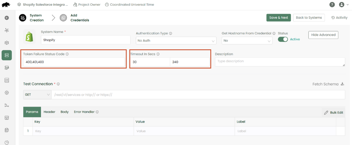The height and width of the screenshot is (145, 352).
Task: Open the documents sidebar icon
Action: (7, 130)
